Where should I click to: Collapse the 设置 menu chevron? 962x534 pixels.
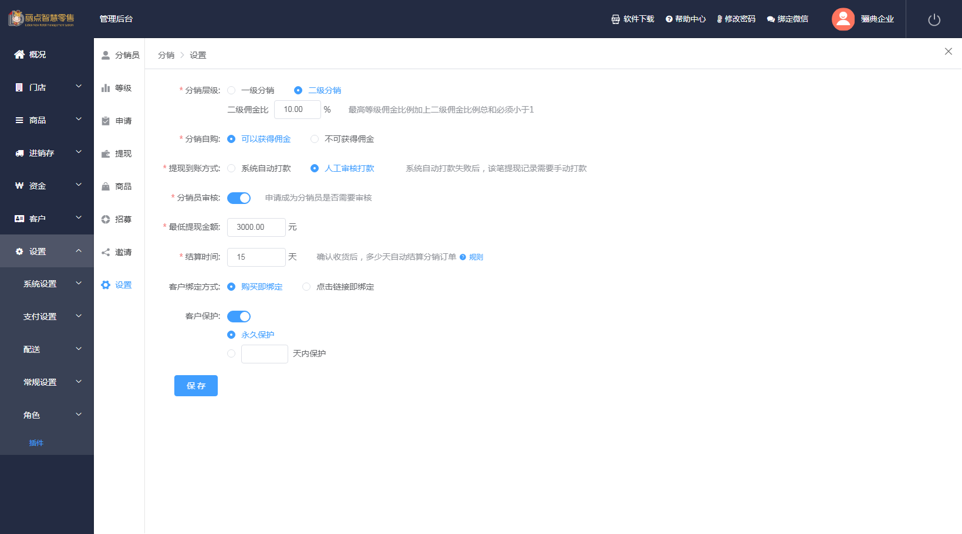[79, 251]
